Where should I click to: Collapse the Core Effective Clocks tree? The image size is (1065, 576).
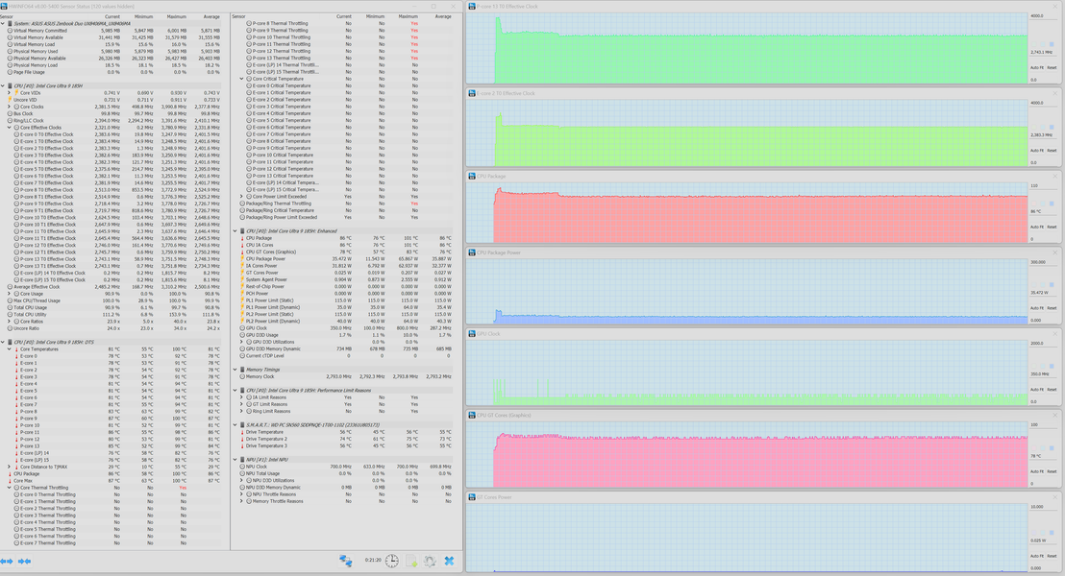tap(10, 128)
